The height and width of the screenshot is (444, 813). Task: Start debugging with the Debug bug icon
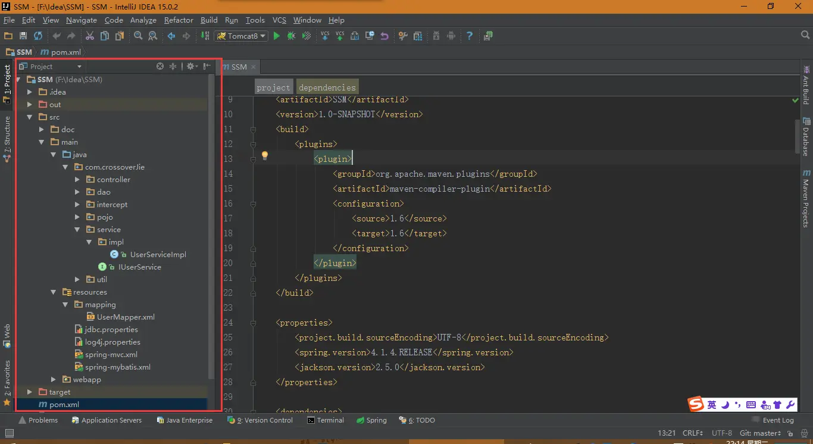291,36
